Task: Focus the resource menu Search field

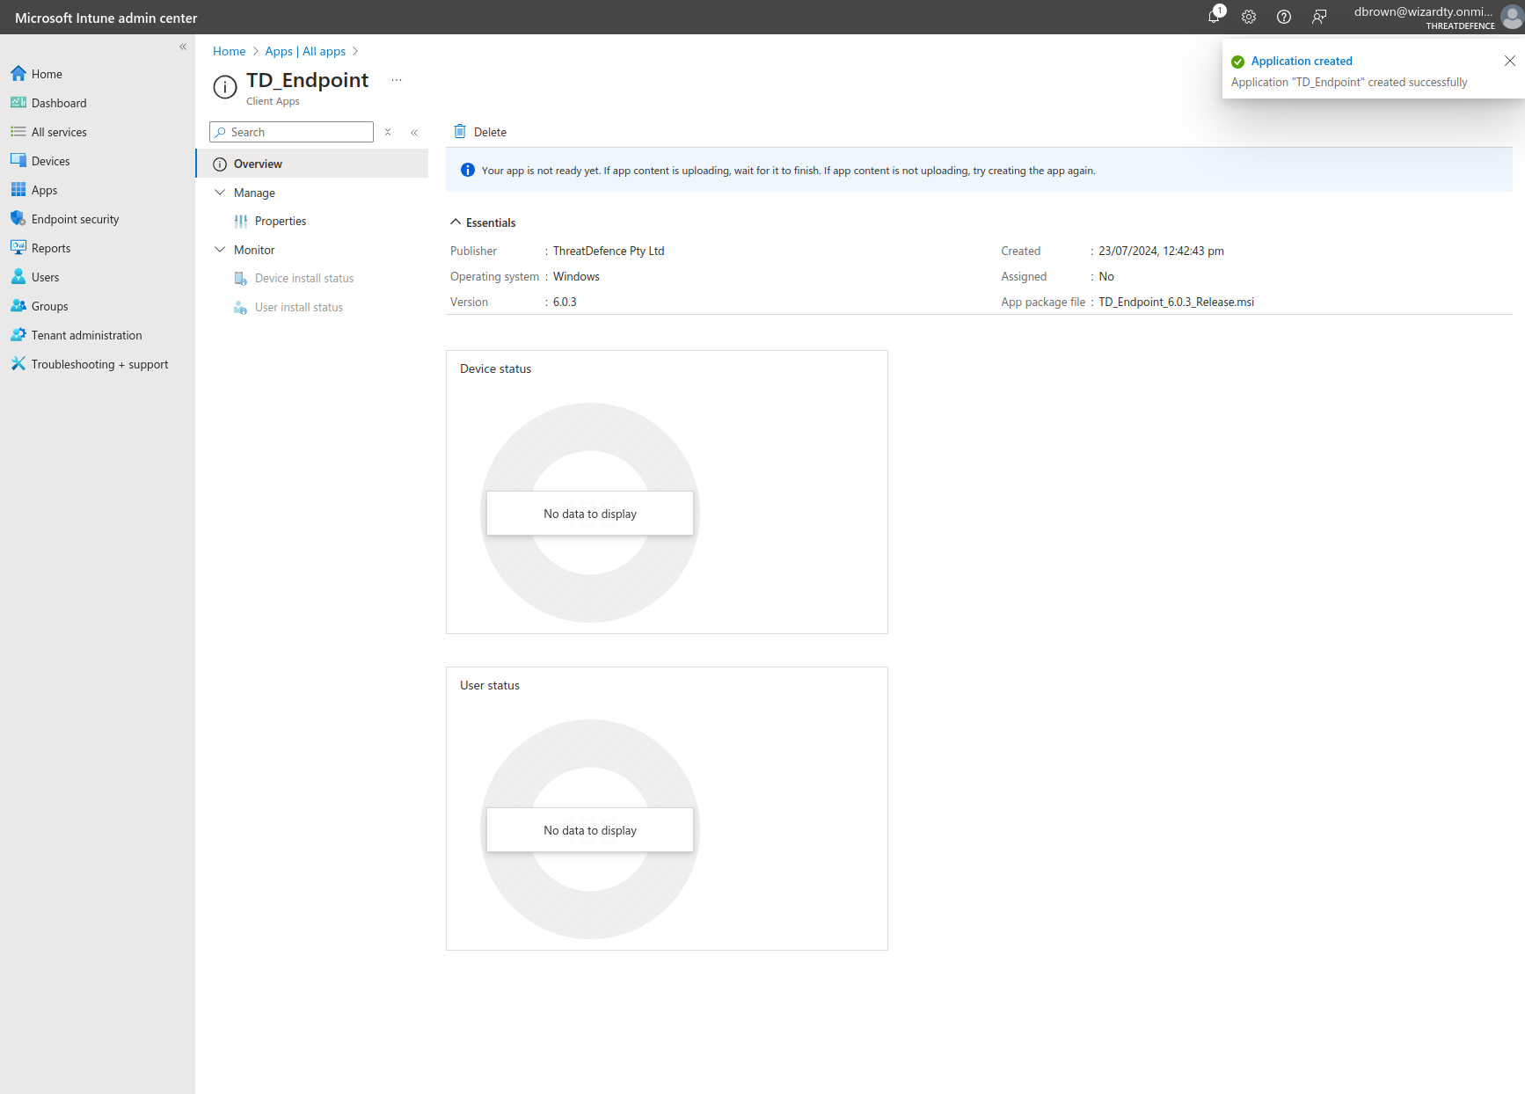Action: tap(291, 132)
